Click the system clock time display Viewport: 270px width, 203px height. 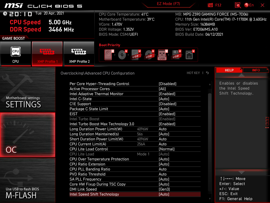click(21, 14)
